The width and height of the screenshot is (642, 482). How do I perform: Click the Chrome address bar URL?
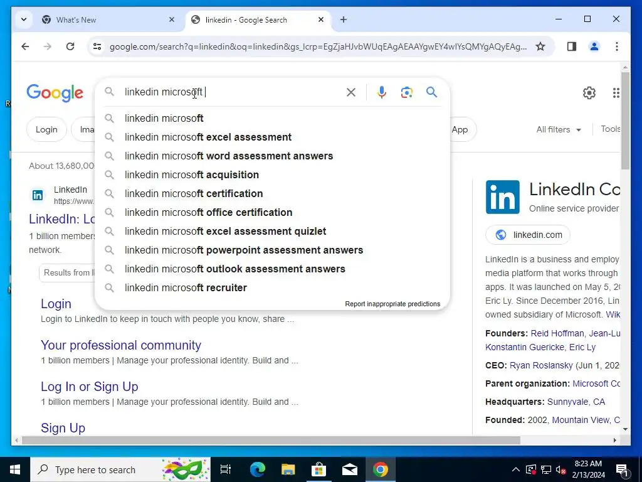coord(318,46)
